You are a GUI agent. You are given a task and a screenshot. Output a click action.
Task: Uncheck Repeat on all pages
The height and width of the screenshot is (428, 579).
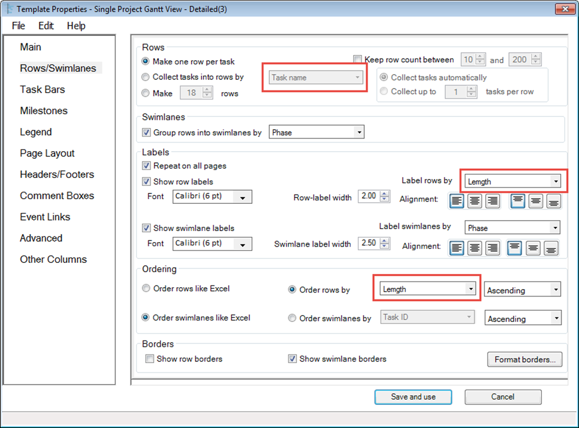pyautogui.click(x=146, y=166)
